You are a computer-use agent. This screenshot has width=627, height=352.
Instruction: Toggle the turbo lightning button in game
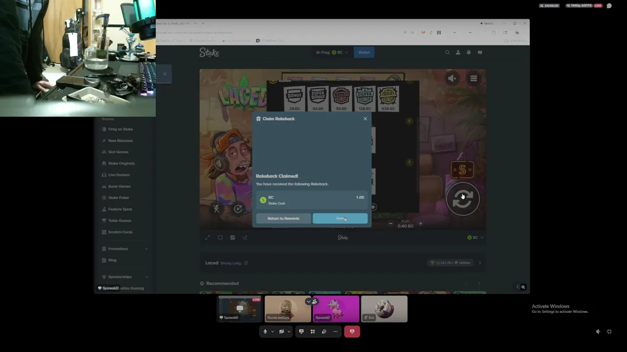point(216,209)
